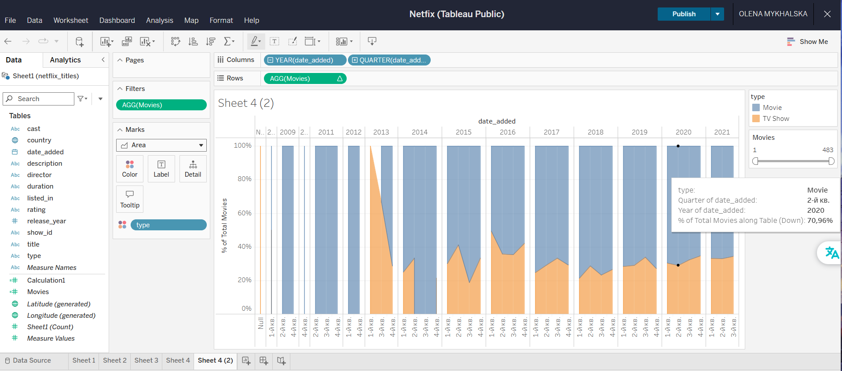The height and width of the screenshot is (371, 842).
Task: Swap rows and columns
Action: coord(176,41)
